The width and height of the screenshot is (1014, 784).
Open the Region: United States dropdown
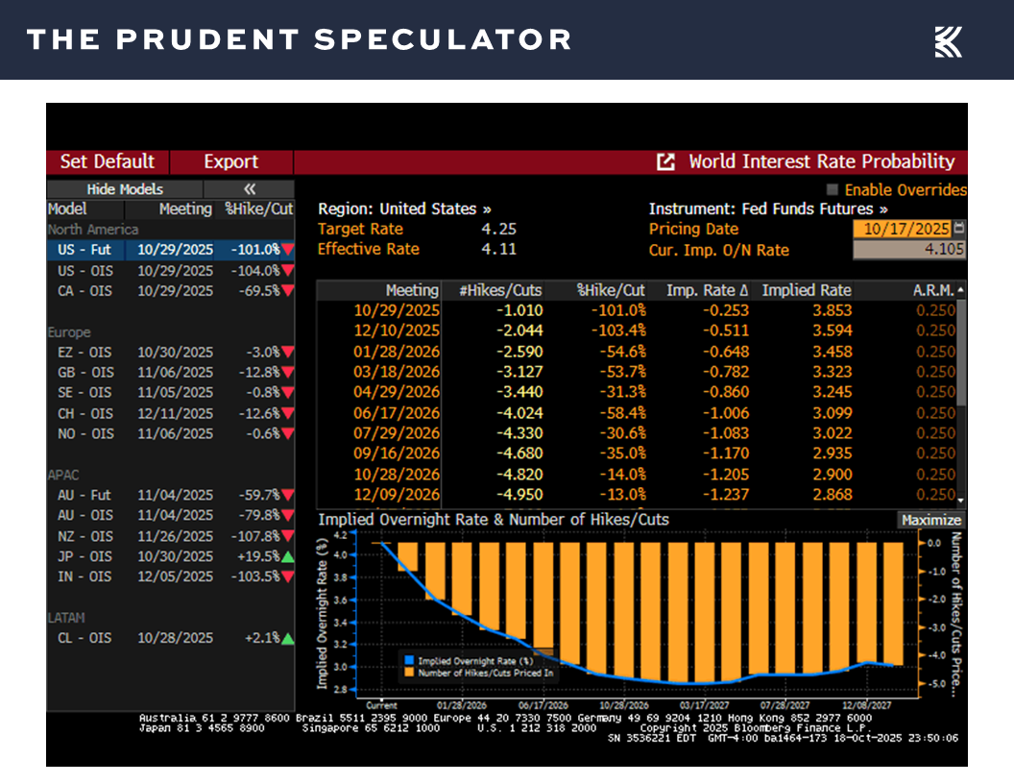[x=404, y=208]
